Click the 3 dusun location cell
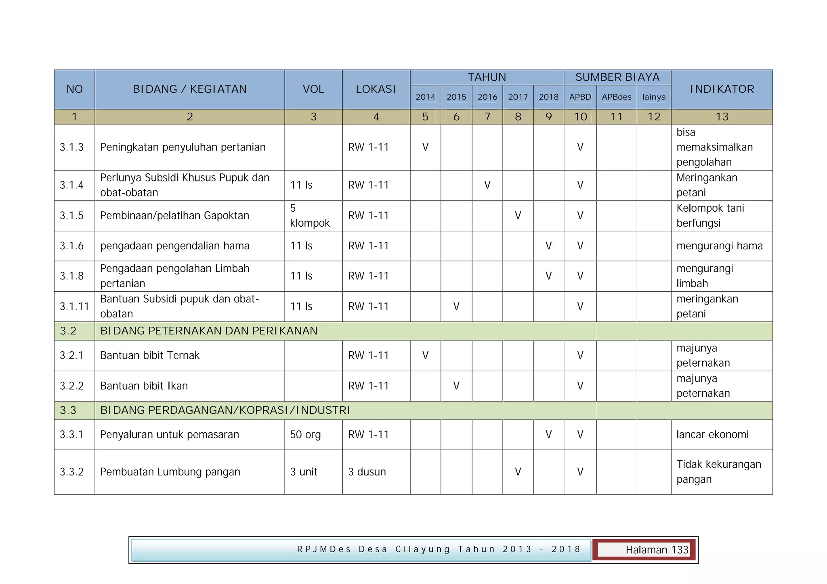This screenshot has height=584, width=827. coord(367,472)
